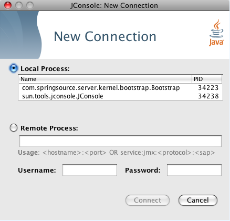Select the sun.tools.jconsole.JConsole process row
Screen dimensions: 230x221
[120, 96]
